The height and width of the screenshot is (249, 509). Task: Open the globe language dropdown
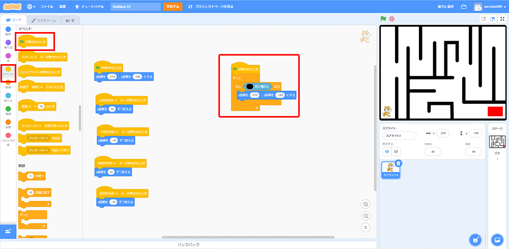point(32,7)
